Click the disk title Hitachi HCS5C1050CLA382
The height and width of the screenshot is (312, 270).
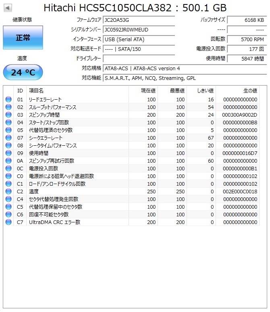(x=108, y=8)
